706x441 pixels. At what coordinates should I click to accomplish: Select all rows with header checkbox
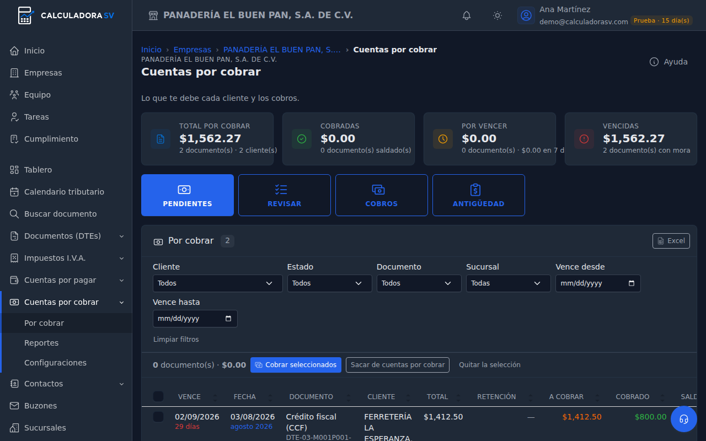point(158,396)
